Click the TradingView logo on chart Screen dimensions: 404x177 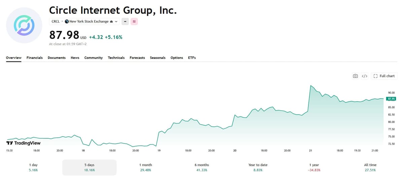click(x=24, y=143)
